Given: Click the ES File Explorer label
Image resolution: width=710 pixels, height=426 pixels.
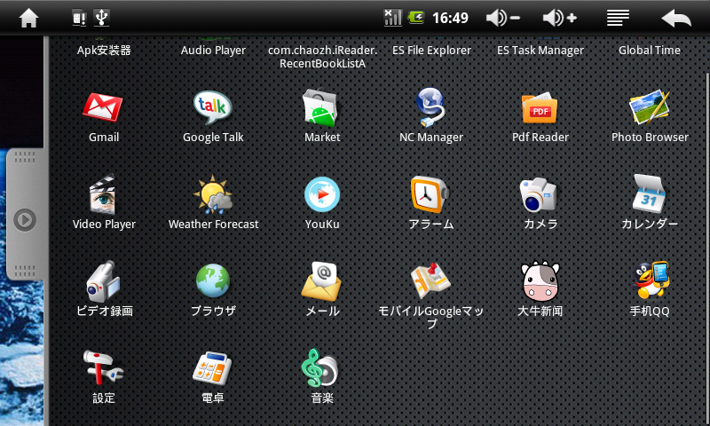Looking at the screenshot, I should (x=431, y=51).
